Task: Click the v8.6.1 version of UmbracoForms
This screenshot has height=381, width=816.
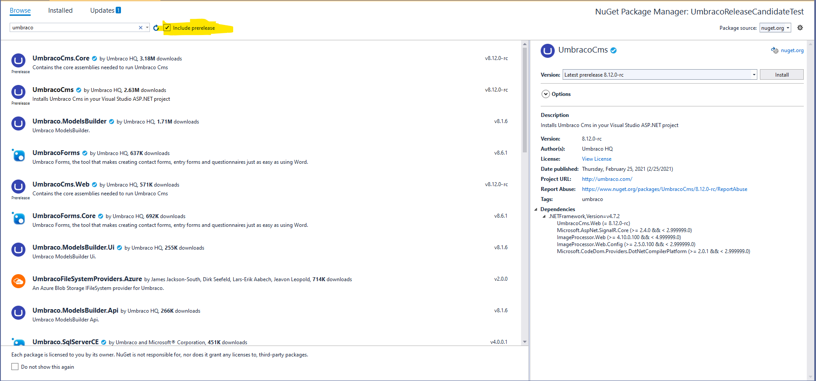Action: tap(500, 153)
